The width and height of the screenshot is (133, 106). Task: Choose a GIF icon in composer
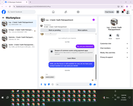[53, 84]
